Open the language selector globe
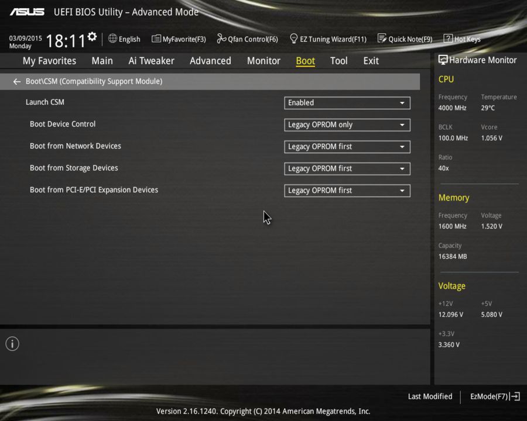 tap(112, 39)
